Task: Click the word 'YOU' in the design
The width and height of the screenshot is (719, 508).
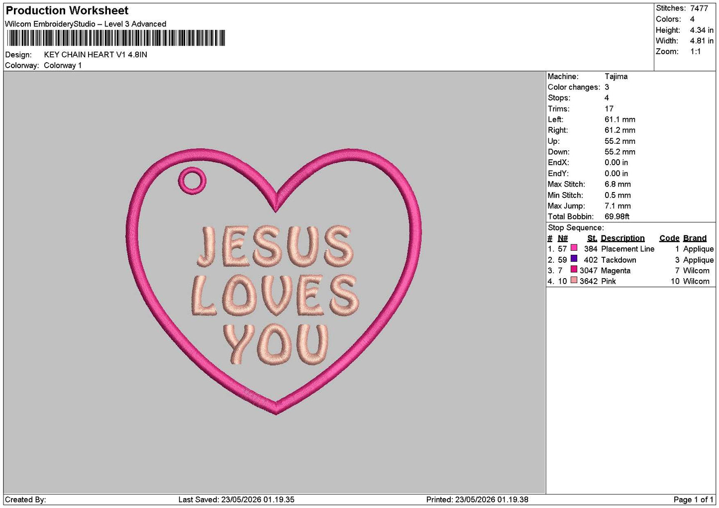Action: (276, 344)
